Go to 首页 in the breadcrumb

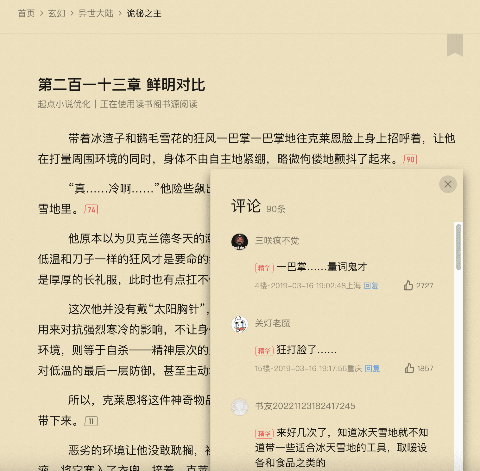tap(26, 13)
